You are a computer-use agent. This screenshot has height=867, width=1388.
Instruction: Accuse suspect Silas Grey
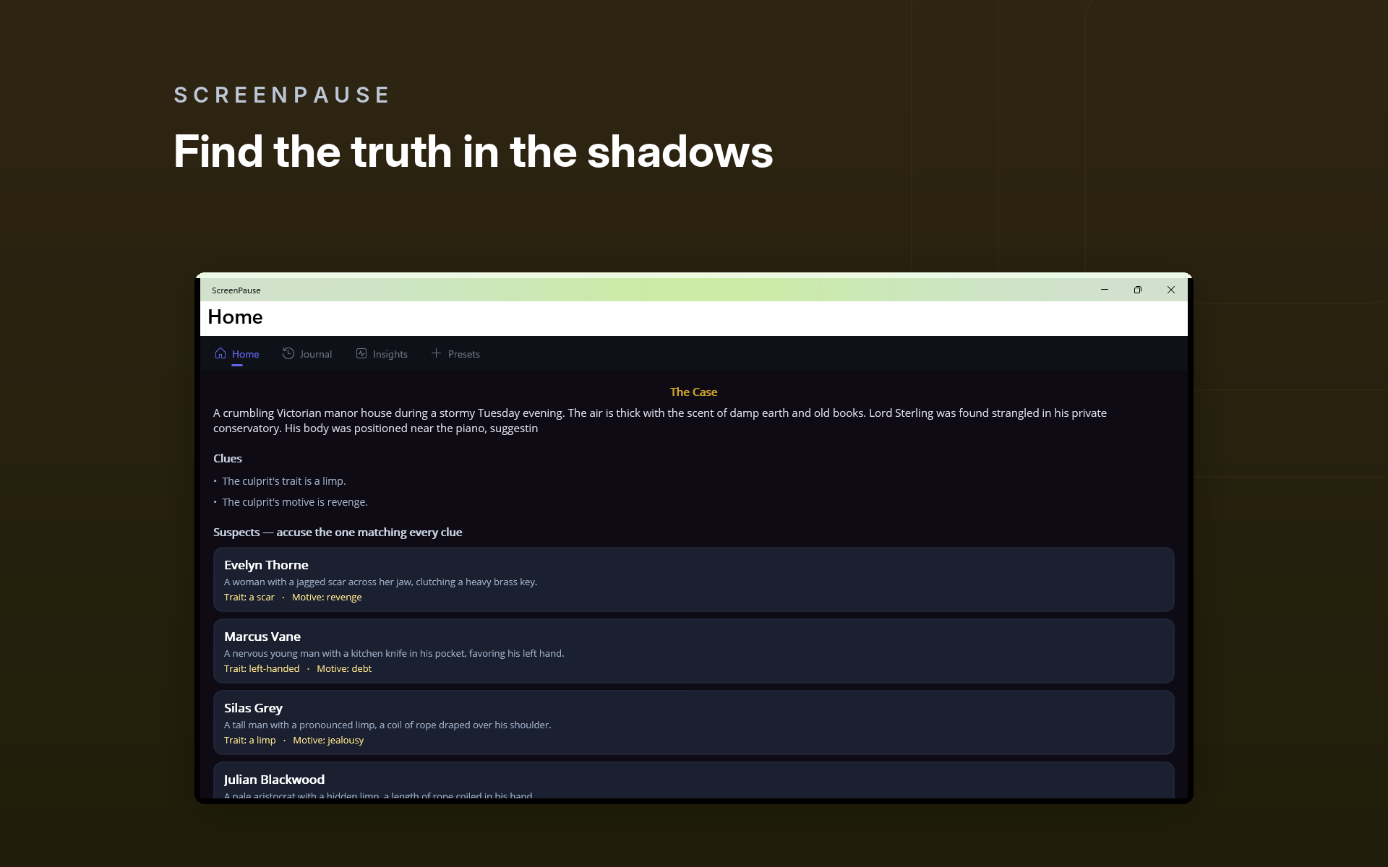click(x=693, y=722)
